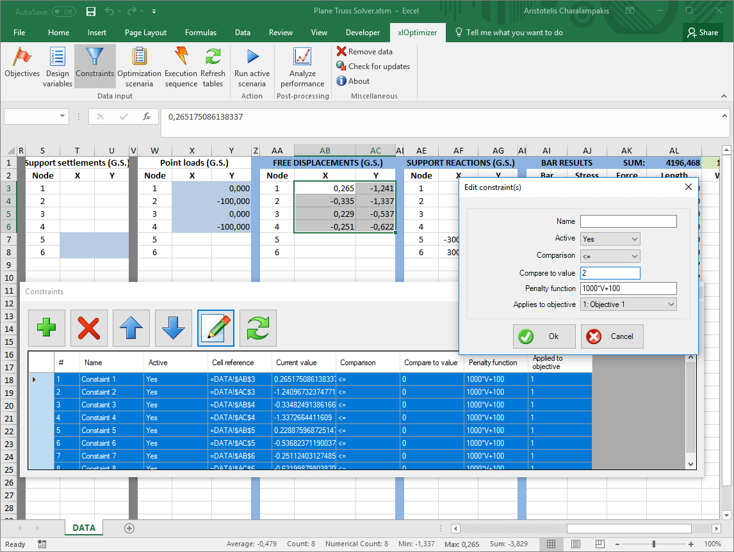
Task: Open the Objectives flag icon
Action: (22, 58)
